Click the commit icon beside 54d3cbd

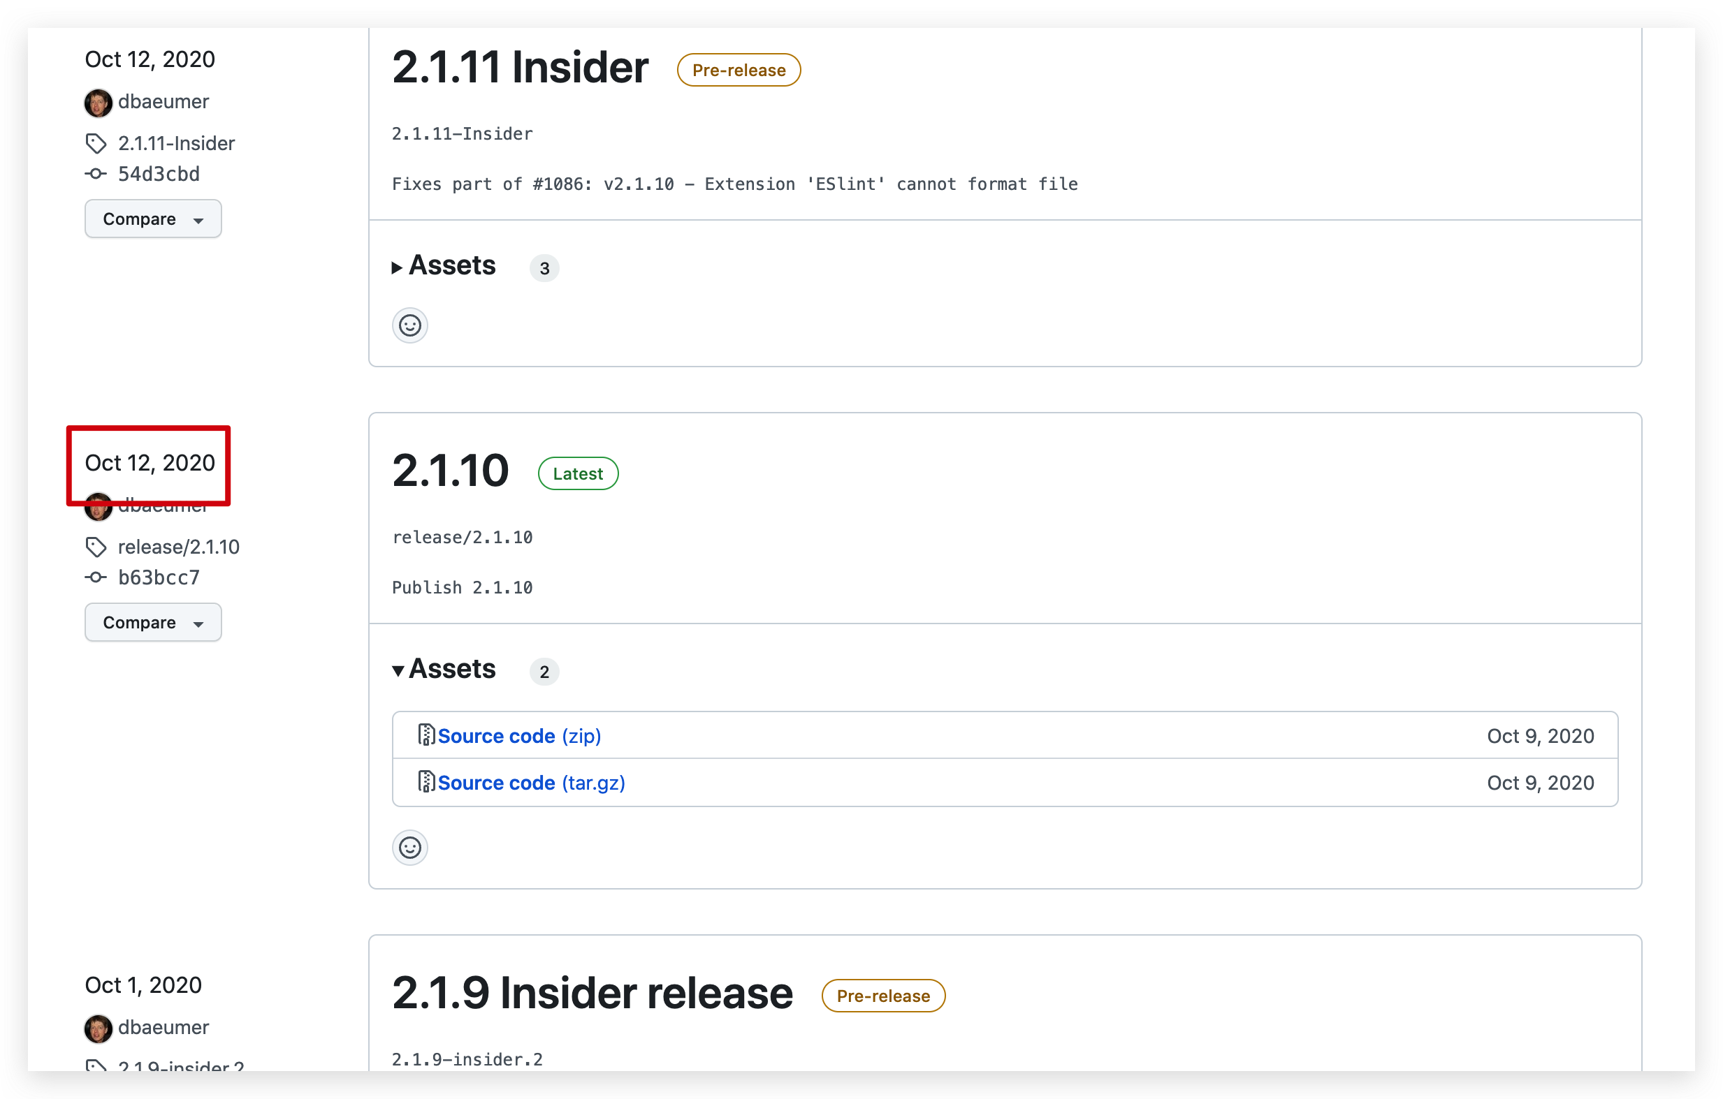click(96, 174)
